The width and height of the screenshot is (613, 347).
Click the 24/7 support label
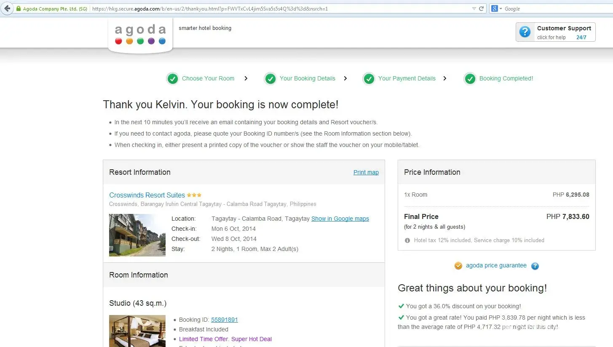click(x=581, y=37)
